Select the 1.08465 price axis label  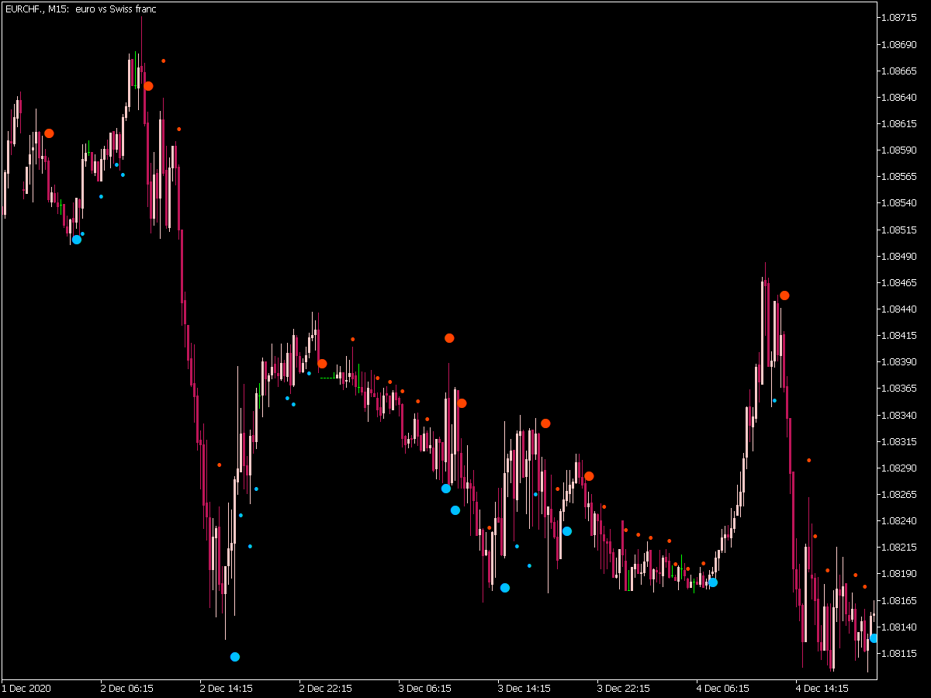pos(900,282)
